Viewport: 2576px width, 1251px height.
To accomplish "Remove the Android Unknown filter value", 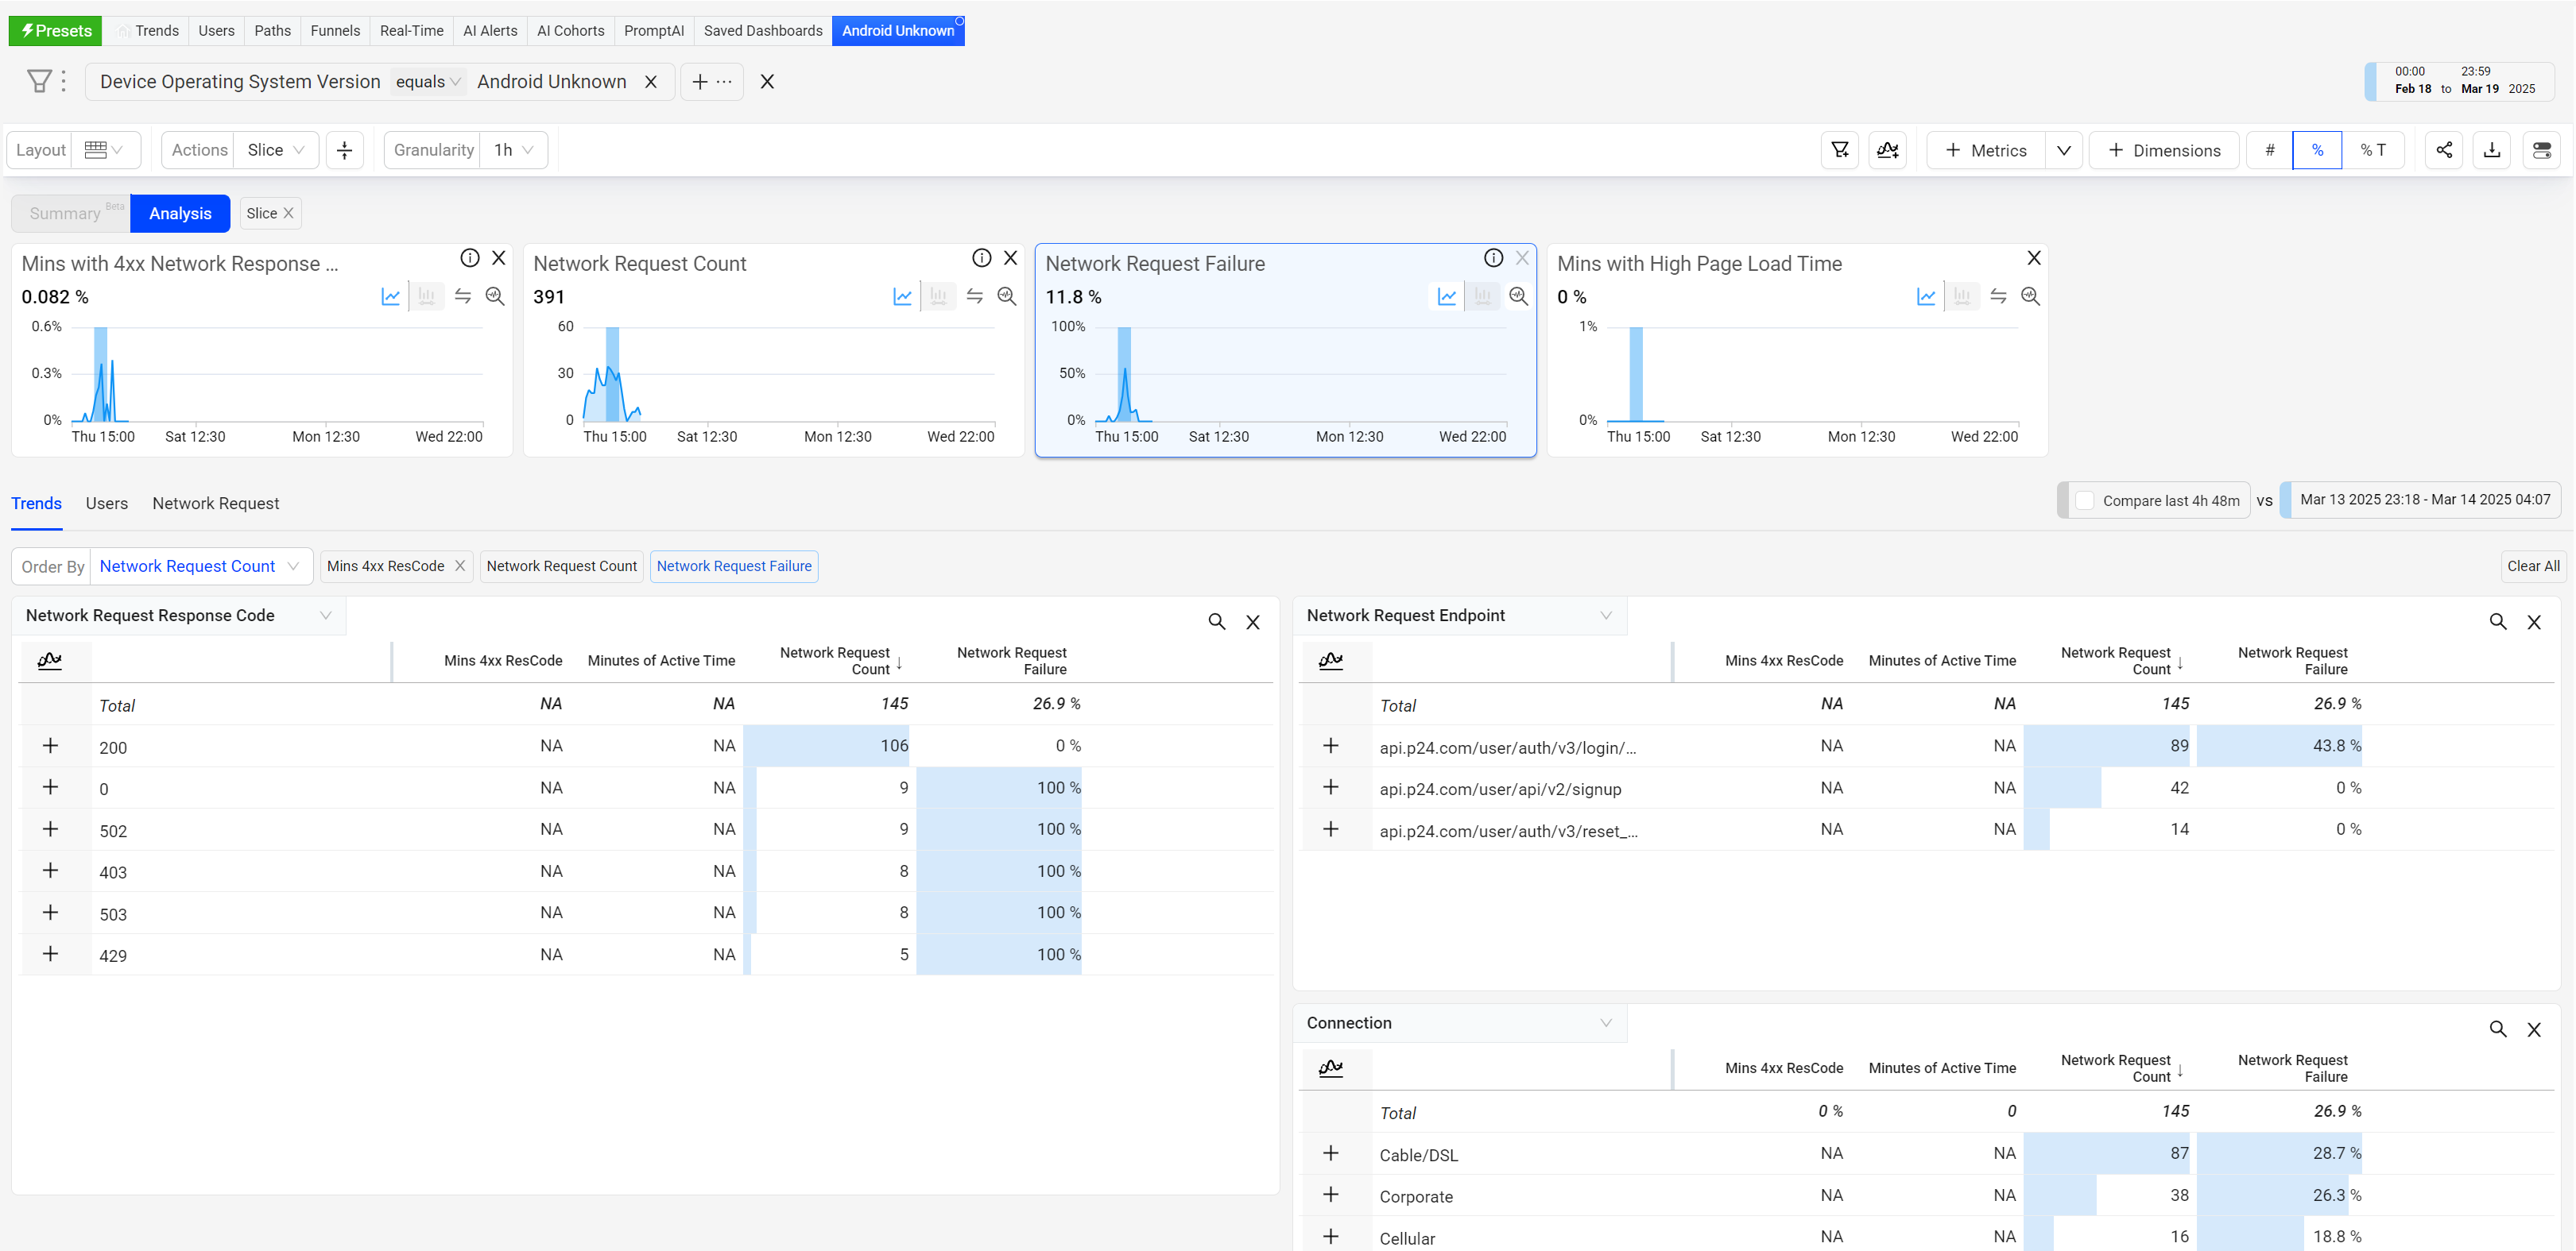I will (651, 82).
